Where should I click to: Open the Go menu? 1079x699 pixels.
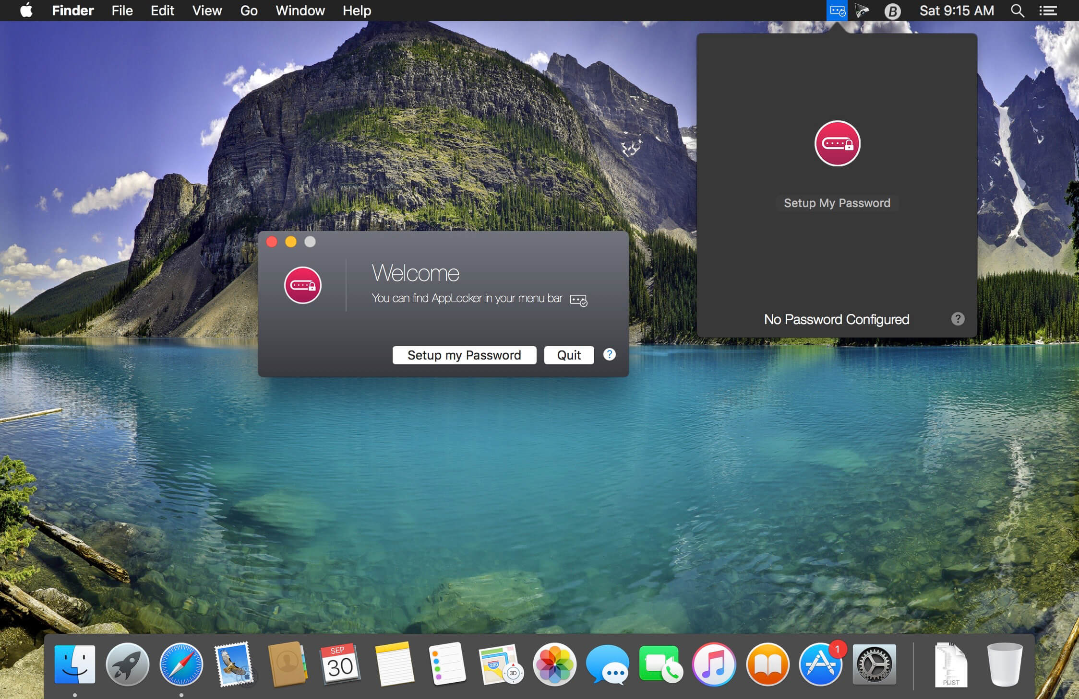coord(249,11)
